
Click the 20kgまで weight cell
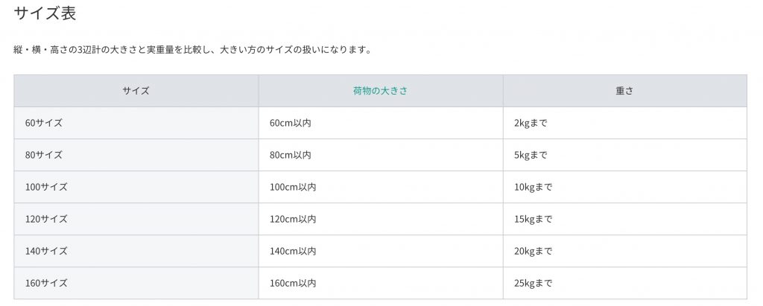[625, 252]
